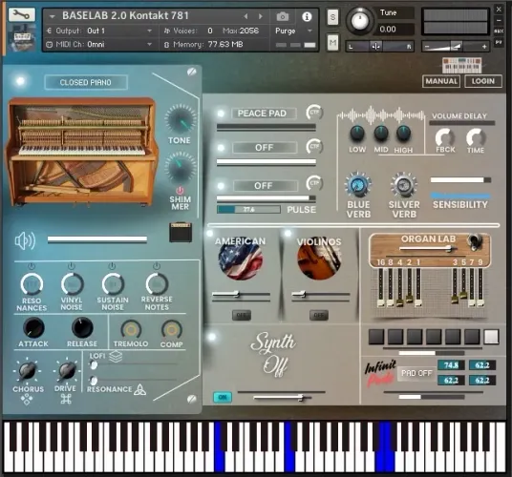Click the Tune knob in header
This screenshot has height=477, width=512.
pos(360,21)
